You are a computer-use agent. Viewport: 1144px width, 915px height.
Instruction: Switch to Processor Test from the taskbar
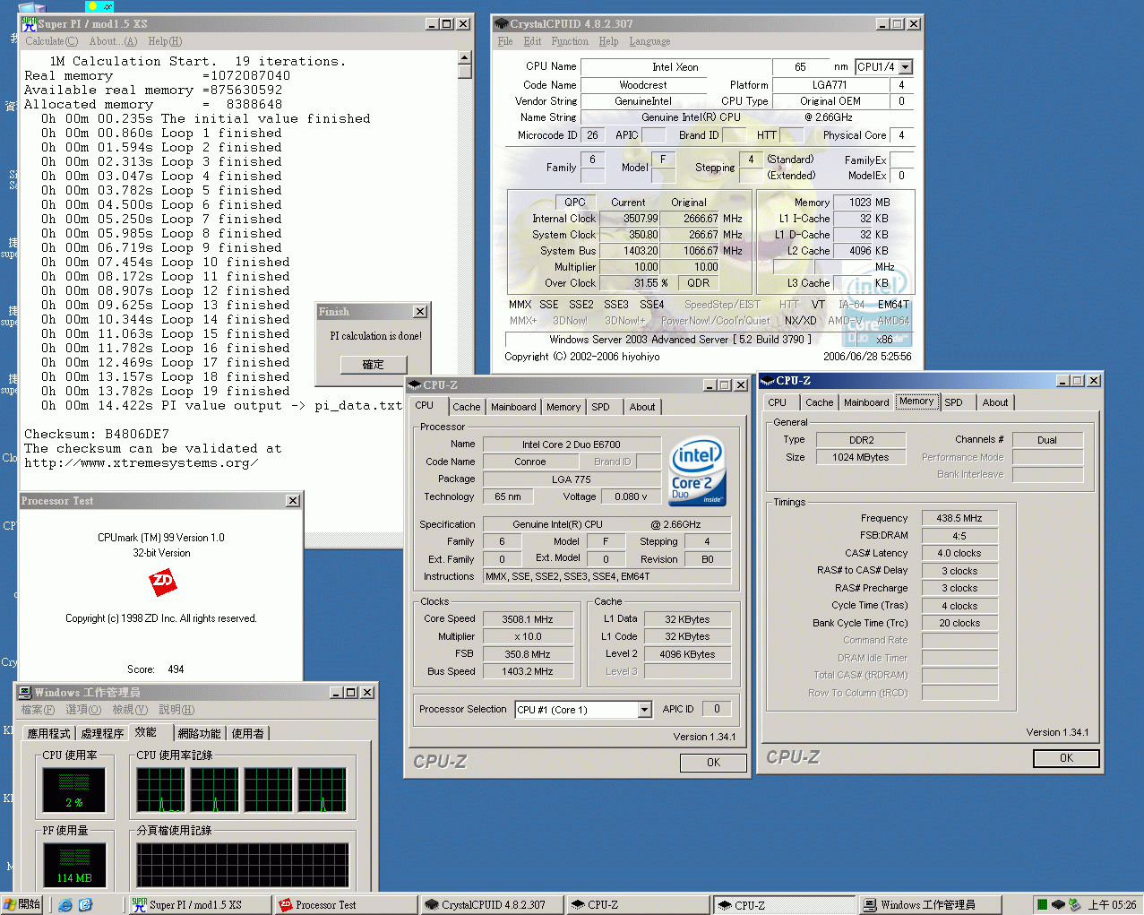[345, 905]
